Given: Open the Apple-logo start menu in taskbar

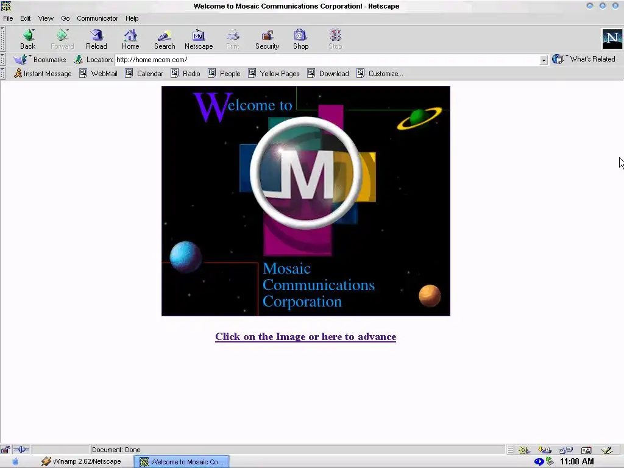Looking at the screenshot, I should point(15,462).
